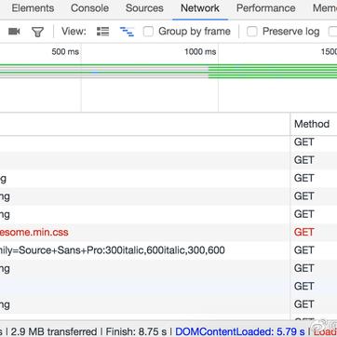
Task: Click the green bars in timeline overview
Action: click(273, 71)
